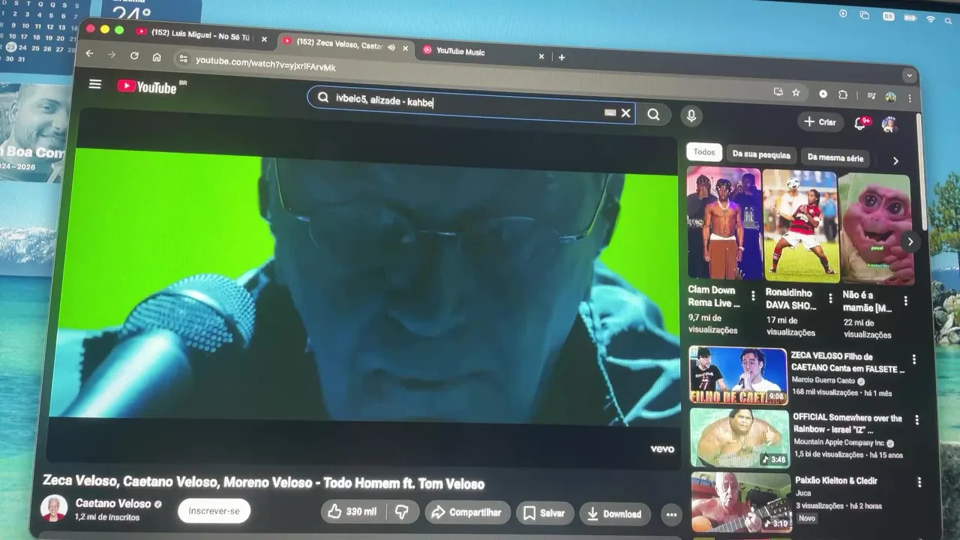960x540 pixels.
Task: Open options for Paixão Kleiton & Cledir
Action: (x=919, y=482)
